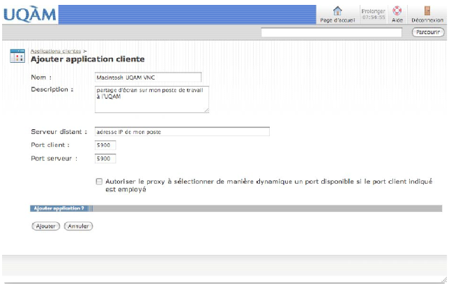The width and height of the screenshot is (451, 287).
Task: Collapse the 'Ajouter application ?' section bar
Action: click(59, 208)
